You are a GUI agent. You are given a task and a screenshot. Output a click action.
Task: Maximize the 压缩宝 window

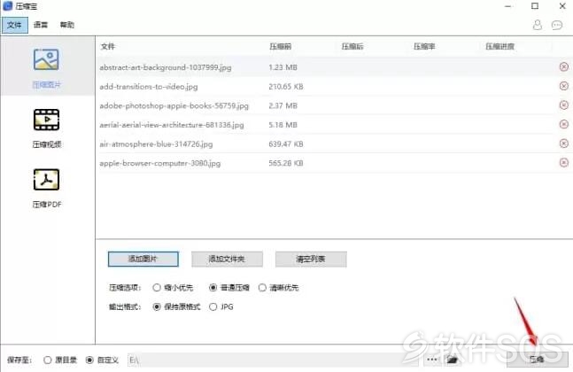pos(535,6)
